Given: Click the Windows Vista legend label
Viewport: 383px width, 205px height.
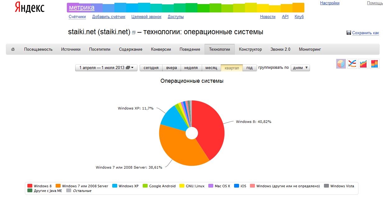Looking at the screenshot, I should point(342,186).
